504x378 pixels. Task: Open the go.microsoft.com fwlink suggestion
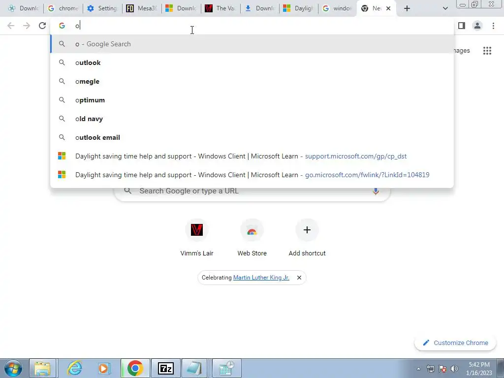pos(252,175)
